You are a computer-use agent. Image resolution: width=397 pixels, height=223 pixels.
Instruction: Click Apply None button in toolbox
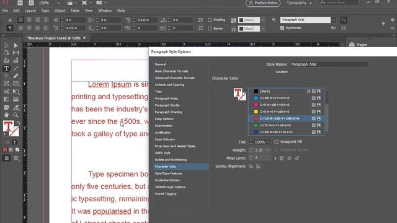17,150
